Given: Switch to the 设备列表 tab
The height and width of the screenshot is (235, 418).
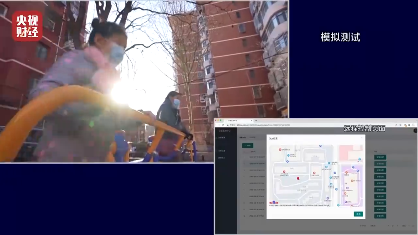Looking at the screenshot, I should tap(242, 137).
